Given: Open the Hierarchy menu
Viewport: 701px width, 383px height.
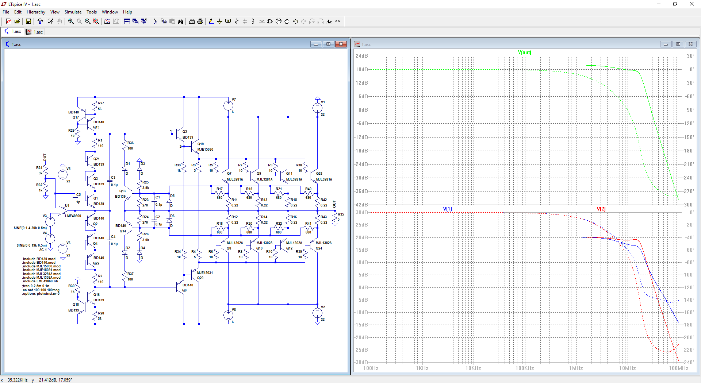Looking at the screenshot, I should click(x=36, y=12).
